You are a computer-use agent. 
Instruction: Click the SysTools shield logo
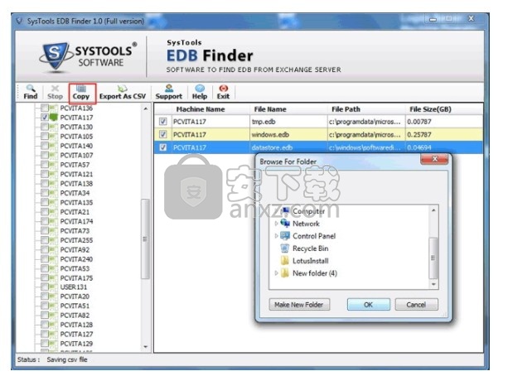56,56
